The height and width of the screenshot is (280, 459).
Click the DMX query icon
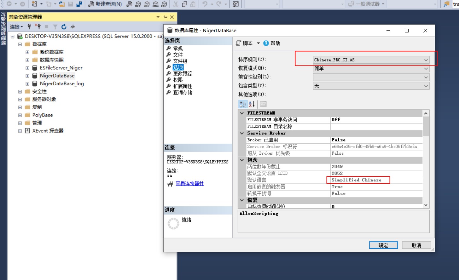pyautogui.click(x=147, y=4)
